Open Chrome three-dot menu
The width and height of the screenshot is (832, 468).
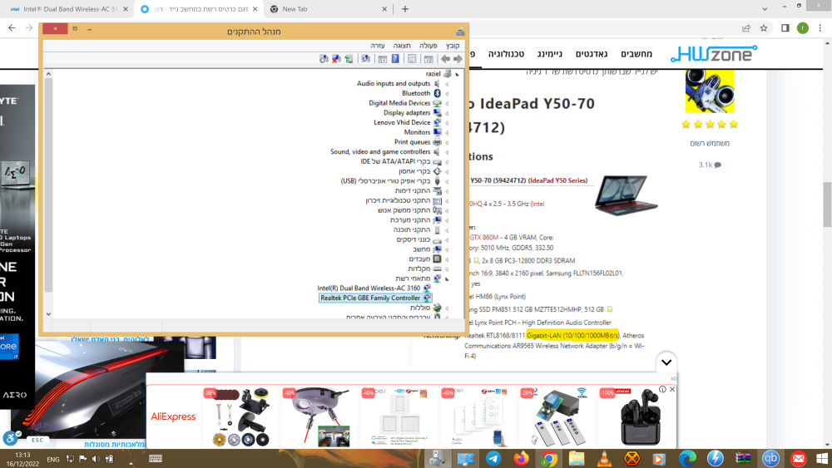tap(820, 28)
